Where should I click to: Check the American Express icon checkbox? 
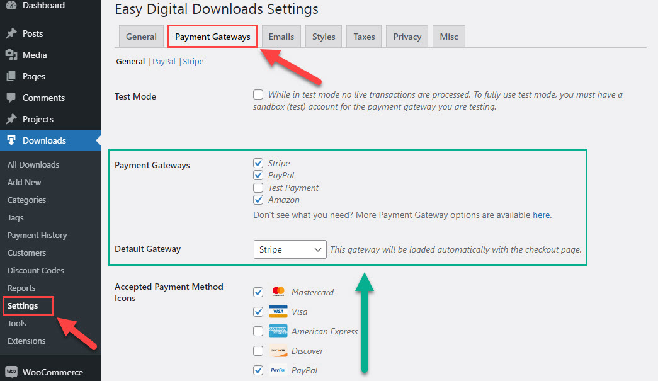258,331
